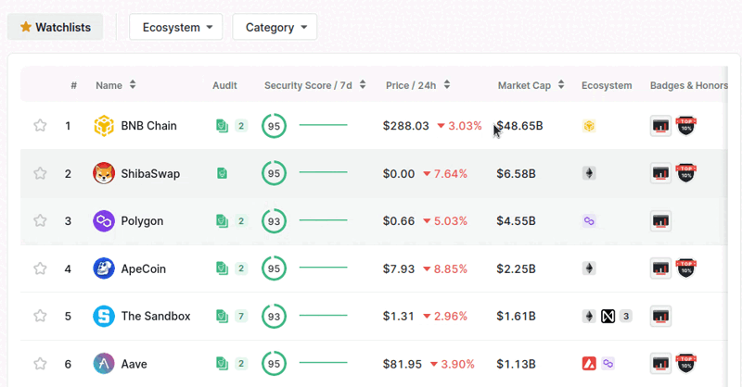
Task: Expand the Category dropdown filter
Action: (275, 27)
